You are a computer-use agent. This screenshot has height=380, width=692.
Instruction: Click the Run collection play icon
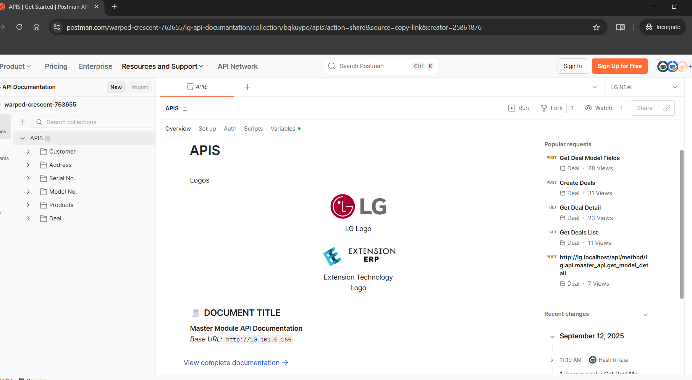pos(512,108)
